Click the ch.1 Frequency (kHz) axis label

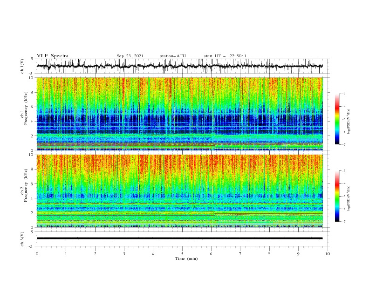click(x=24, y=109)
